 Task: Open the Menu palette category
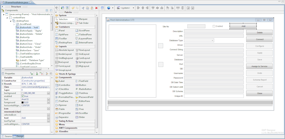click(75, 124)
